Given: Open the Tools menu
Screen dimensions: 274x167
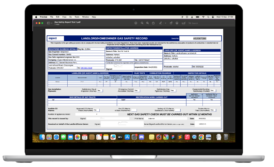Looking at the screenshot, I should click(x=77, y=17).
